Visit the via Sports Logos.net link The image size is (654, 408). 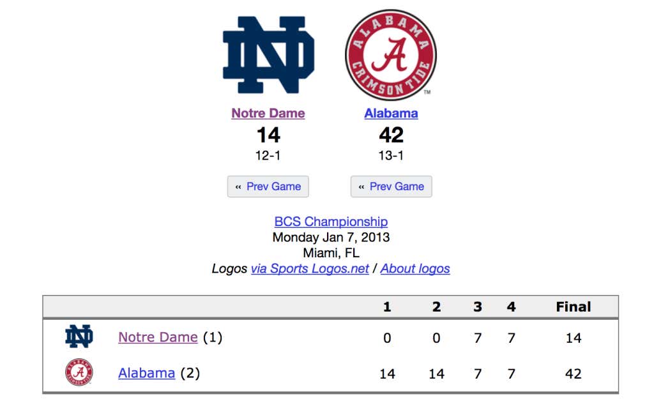pyautogui.click(x=310, y=269)
